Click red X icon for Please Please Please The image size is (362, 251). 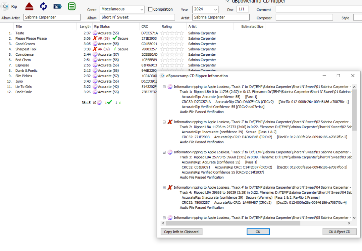[95, 38]
